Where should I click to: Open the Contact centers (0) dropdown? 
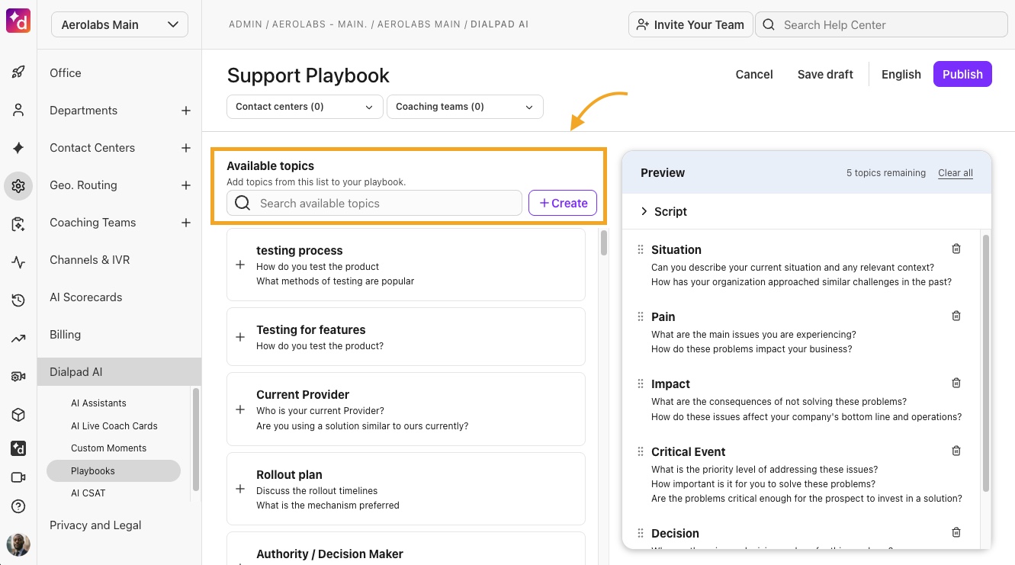pos(305,107)
